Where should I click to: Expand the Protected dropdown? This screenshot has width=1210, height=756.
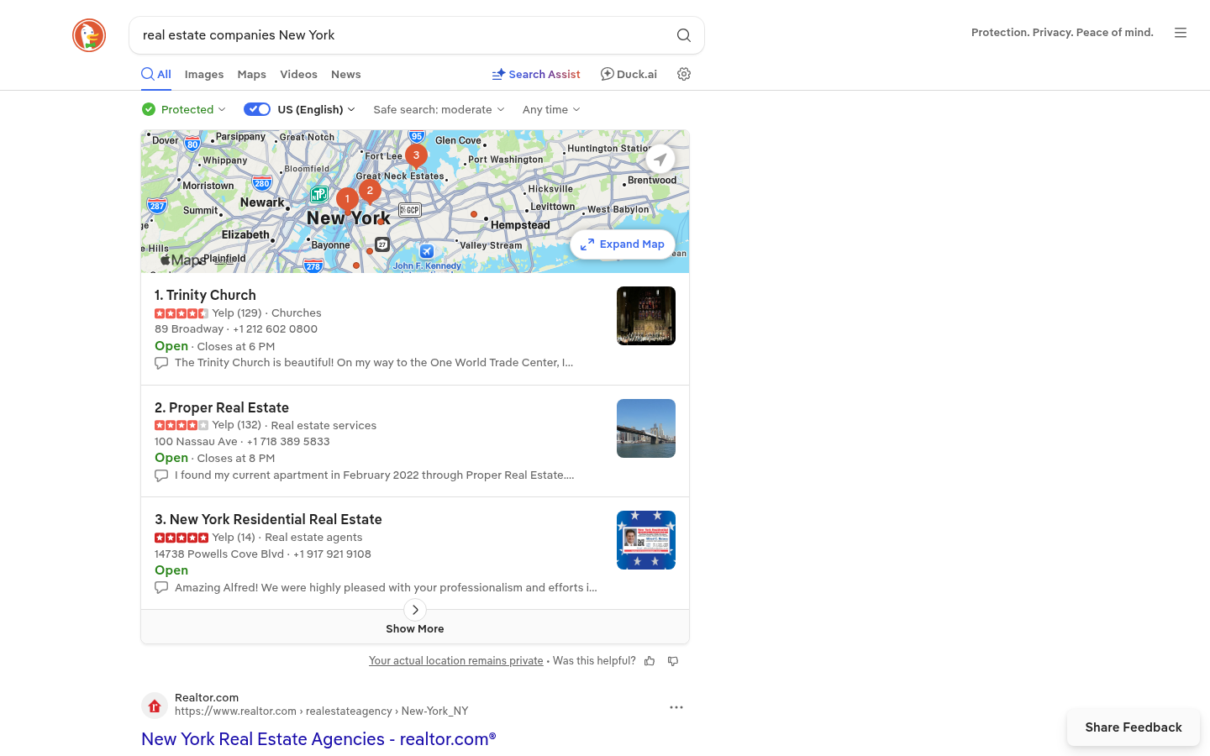coord(193,109)
